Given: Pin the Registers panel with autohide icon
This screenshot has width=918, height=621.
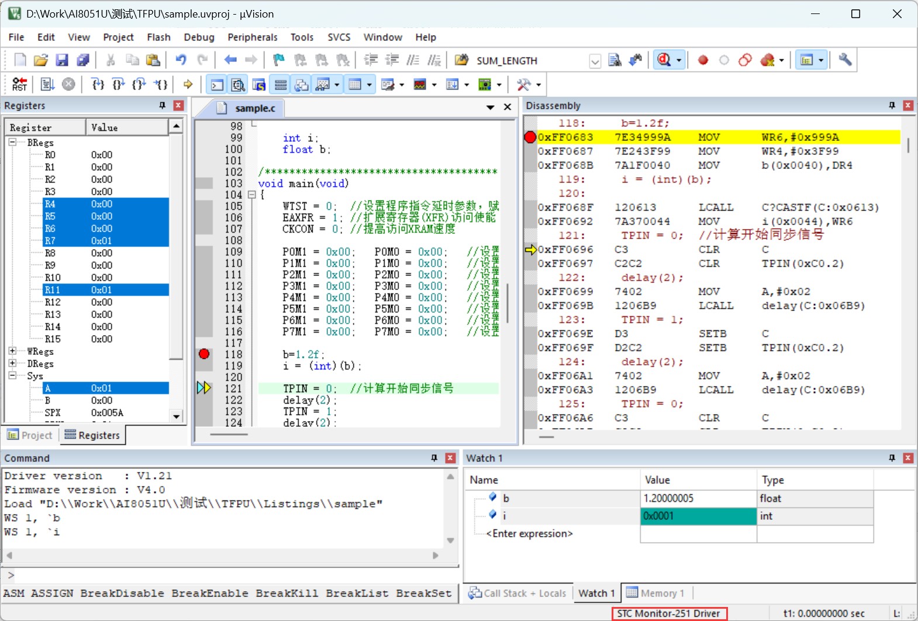Looking at the screenshot, I should click(163, 105).
